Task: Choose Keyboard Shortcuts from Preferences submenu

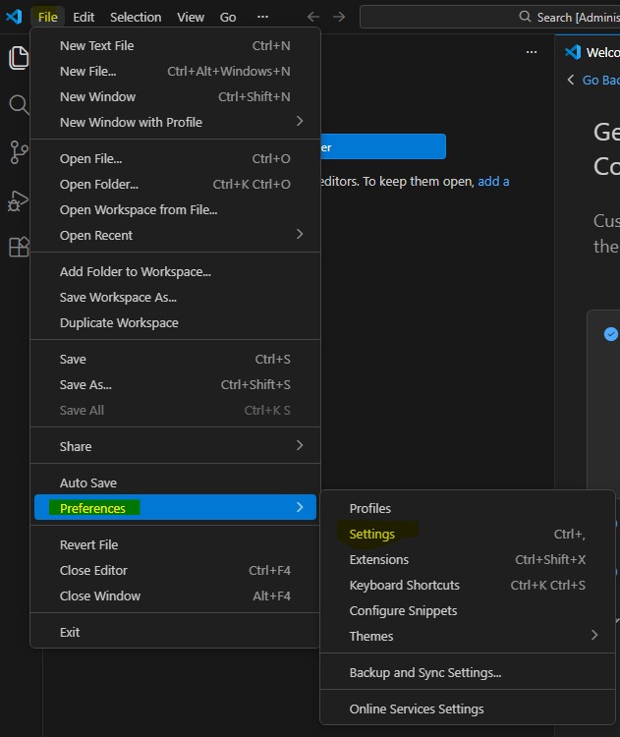Action: (x=404, y=585)
